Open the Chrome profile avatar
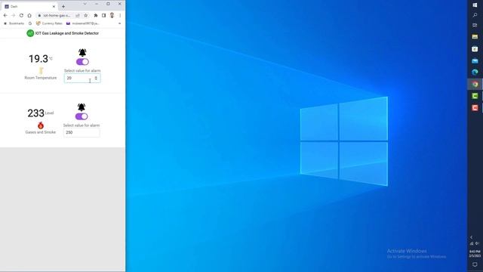 point(112,15)
